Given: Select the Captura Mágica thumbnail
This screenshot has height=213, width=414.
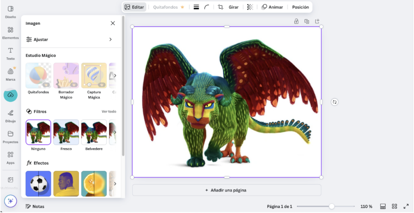Looking at the screenshot, I should click(x=94, y=75).
